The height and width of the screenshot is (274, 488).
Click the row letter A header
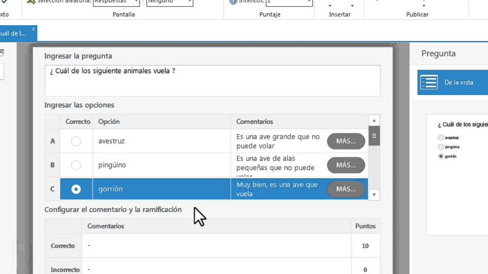point(52,141)
